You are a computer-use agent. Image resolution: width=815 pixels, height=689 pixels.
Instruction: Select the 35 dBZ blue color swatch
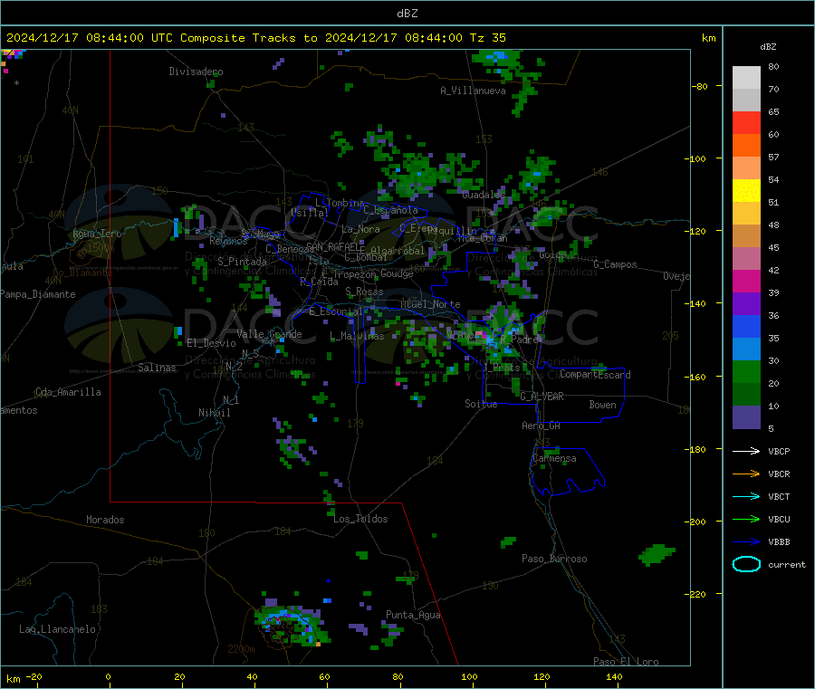(746, 326)
